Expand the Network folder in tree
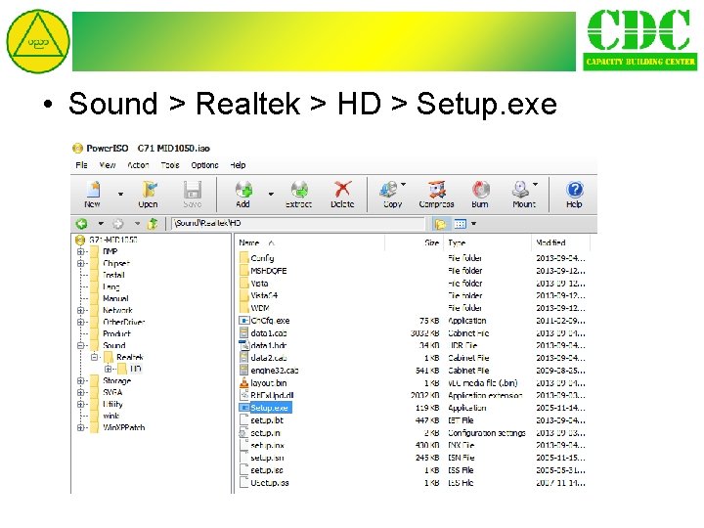 pyautogui.click(x=81, y=310)
